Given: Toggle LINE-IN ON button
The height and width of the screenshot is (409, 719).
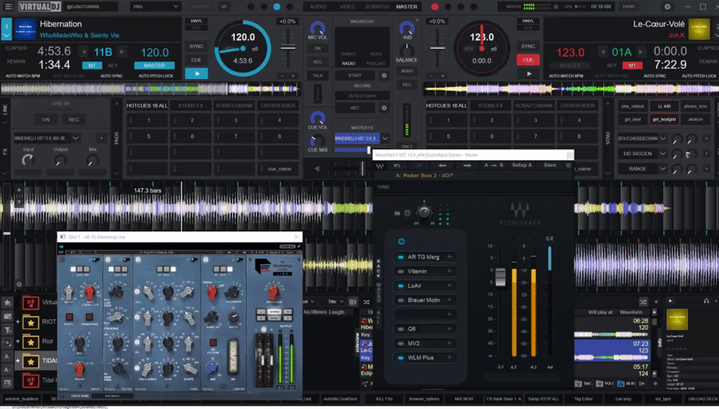Looking at the screenshot, I should click(x=46, y=119).
